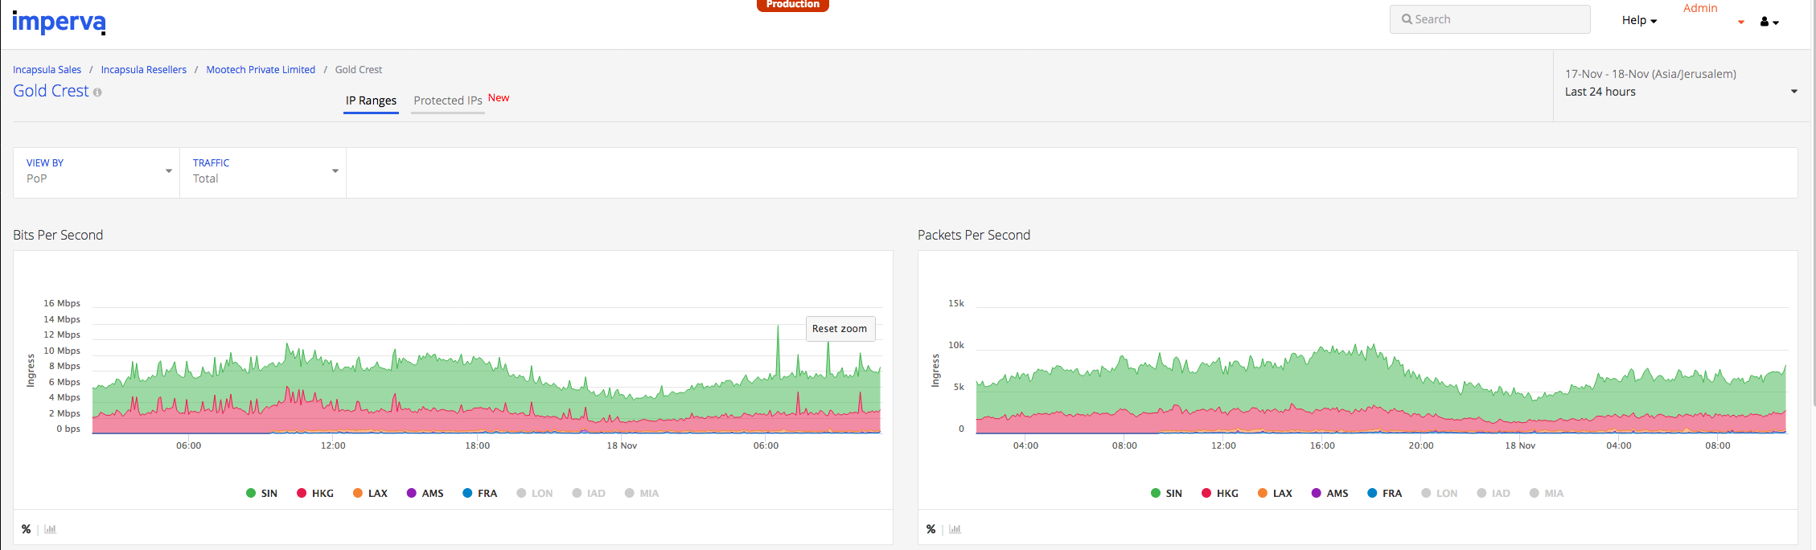Click the Production environment badge
The height and width of the screenshot is (550, 1816).
click(792, 5)
